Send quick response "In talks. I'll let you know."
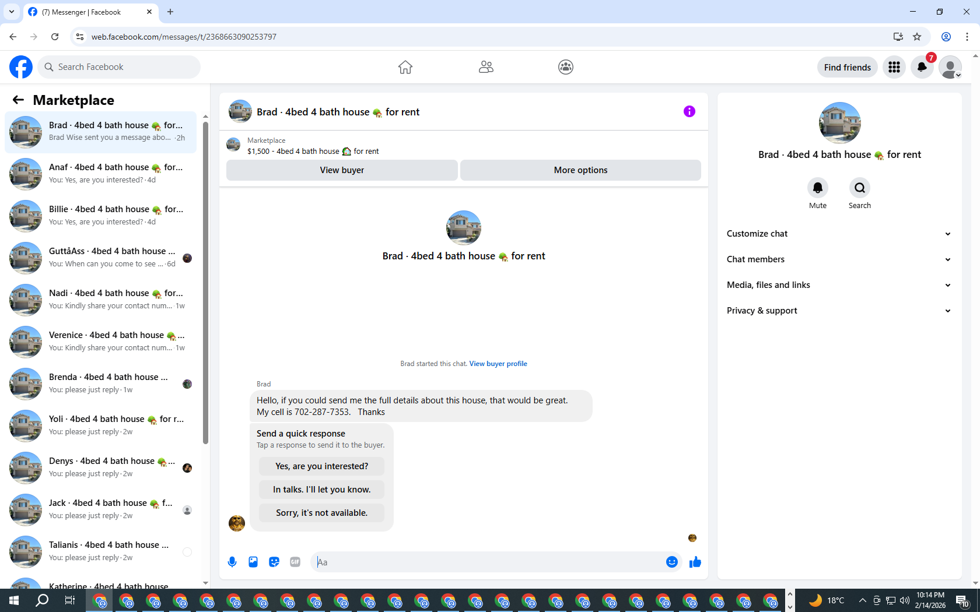This screenshot has width=980, height=612. click(x=322, y=490)
